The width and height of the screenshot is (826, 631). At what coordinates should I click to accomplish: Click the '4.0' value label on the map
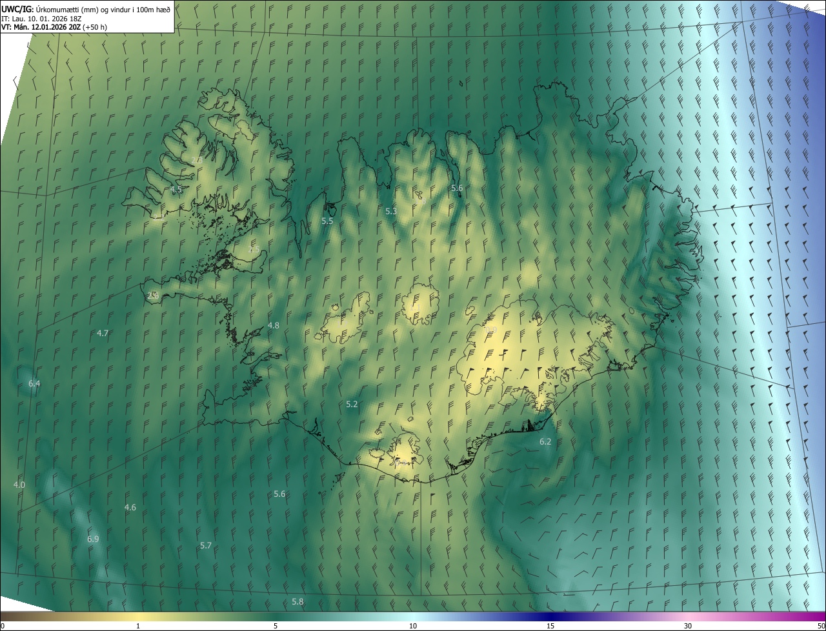pos(19,485)
